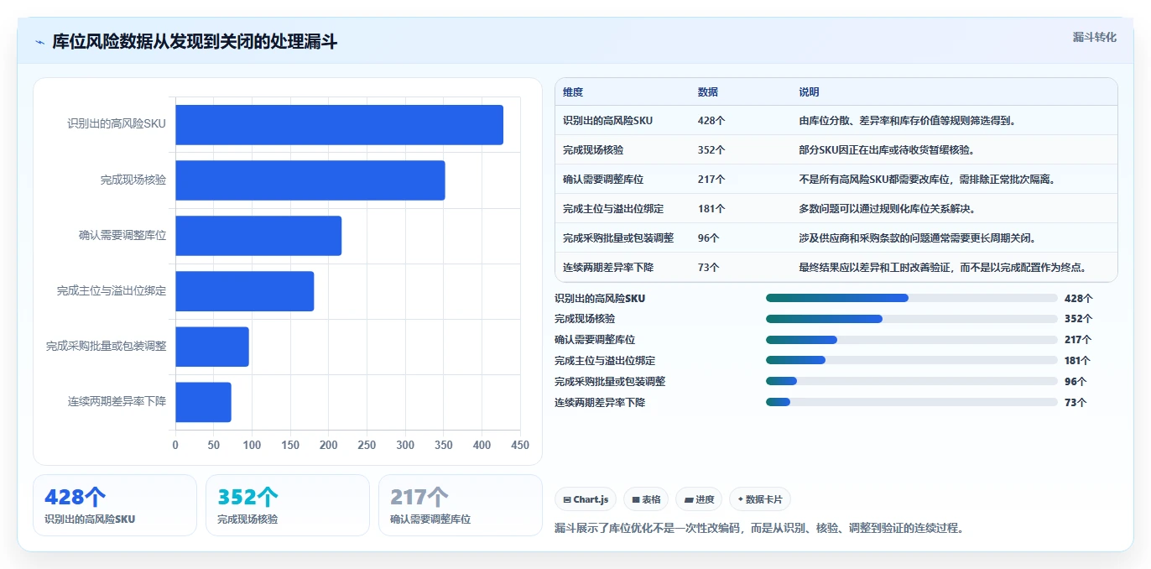Click the 完成采购批量或包装调整 chart bar
This screenshot has width=1151, height=569.
[x=212, y=347]
